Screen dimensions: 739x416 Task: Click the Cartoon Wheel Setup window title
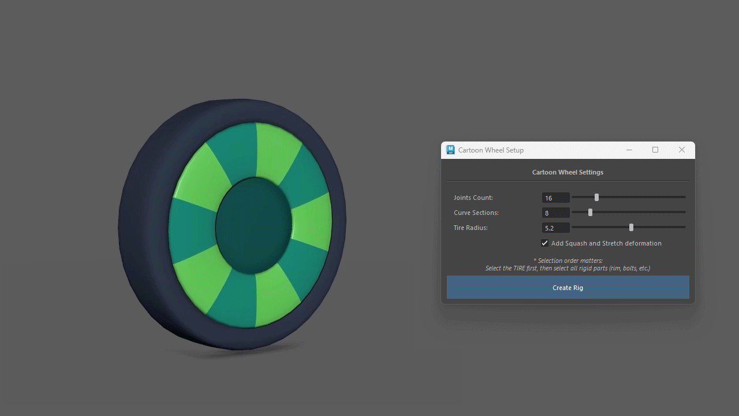tap(491, 150)
